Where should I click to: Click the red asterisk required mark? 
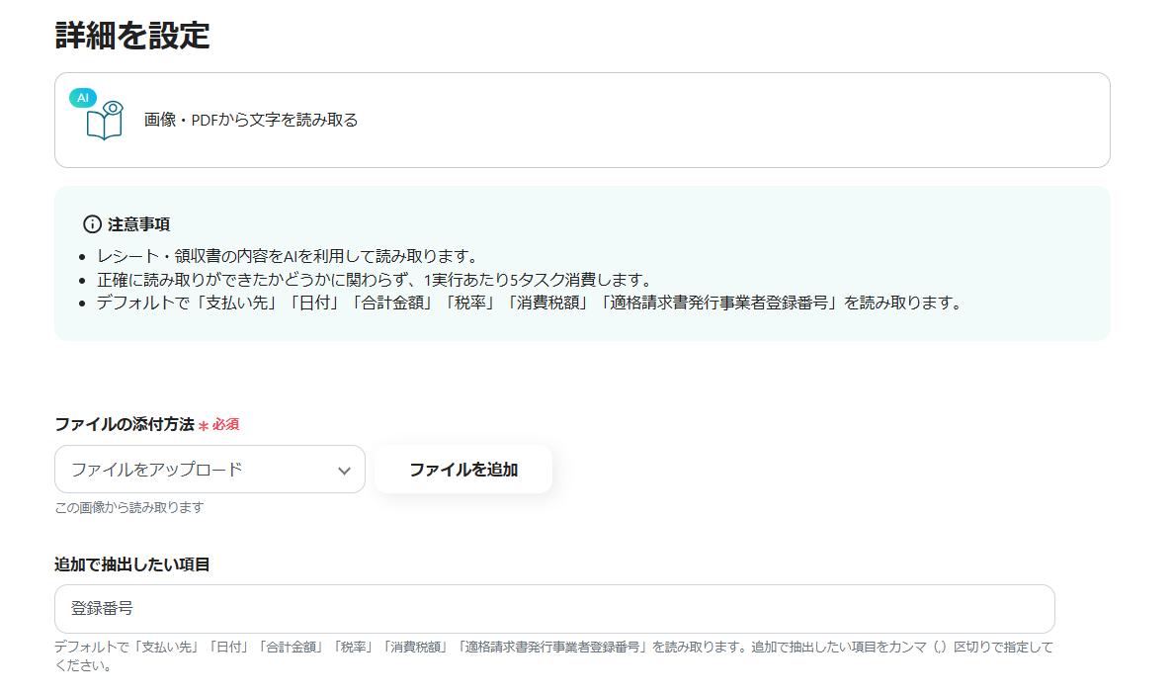click(204, 425)
